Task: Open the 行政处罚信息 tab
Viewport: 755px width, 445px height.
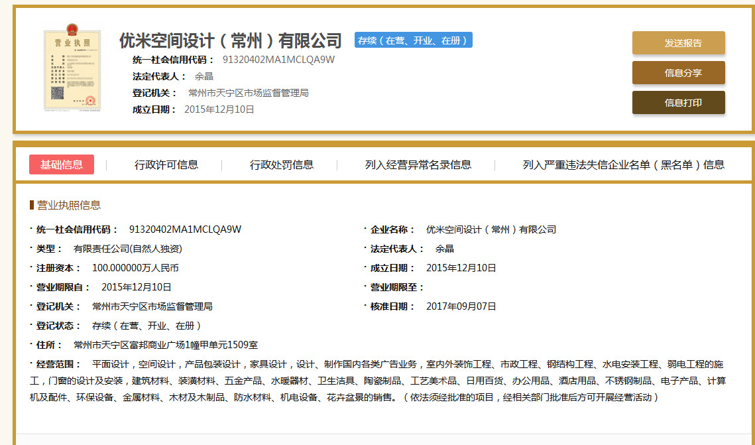Action: pyautogui.click(x=282, y=164)
